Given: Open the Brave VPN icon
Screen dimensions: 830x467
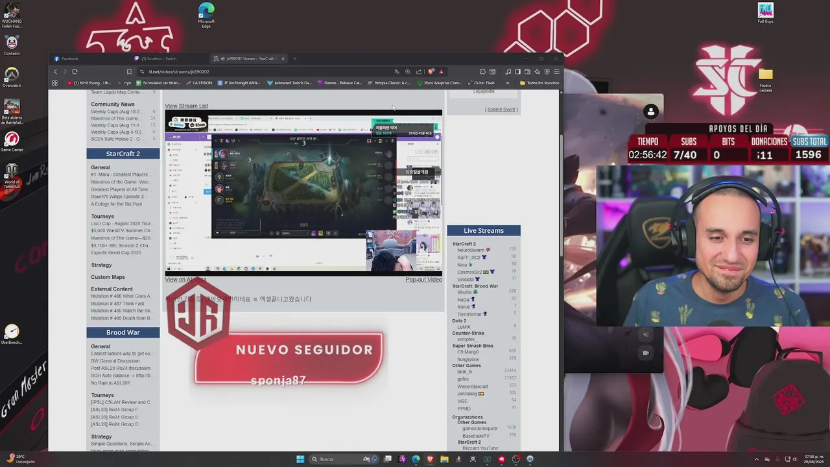Looking at the screenshot, I should coord(547,71).
